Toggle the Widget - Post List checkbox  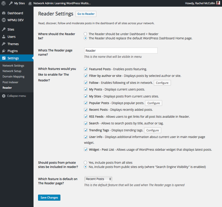[x=86, y=149]
